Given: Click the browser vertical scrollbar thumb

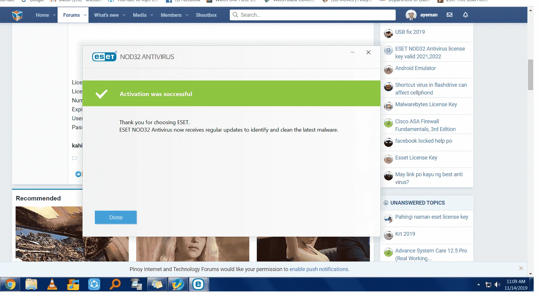Looking at the screenshot, I should pos(530,75).
